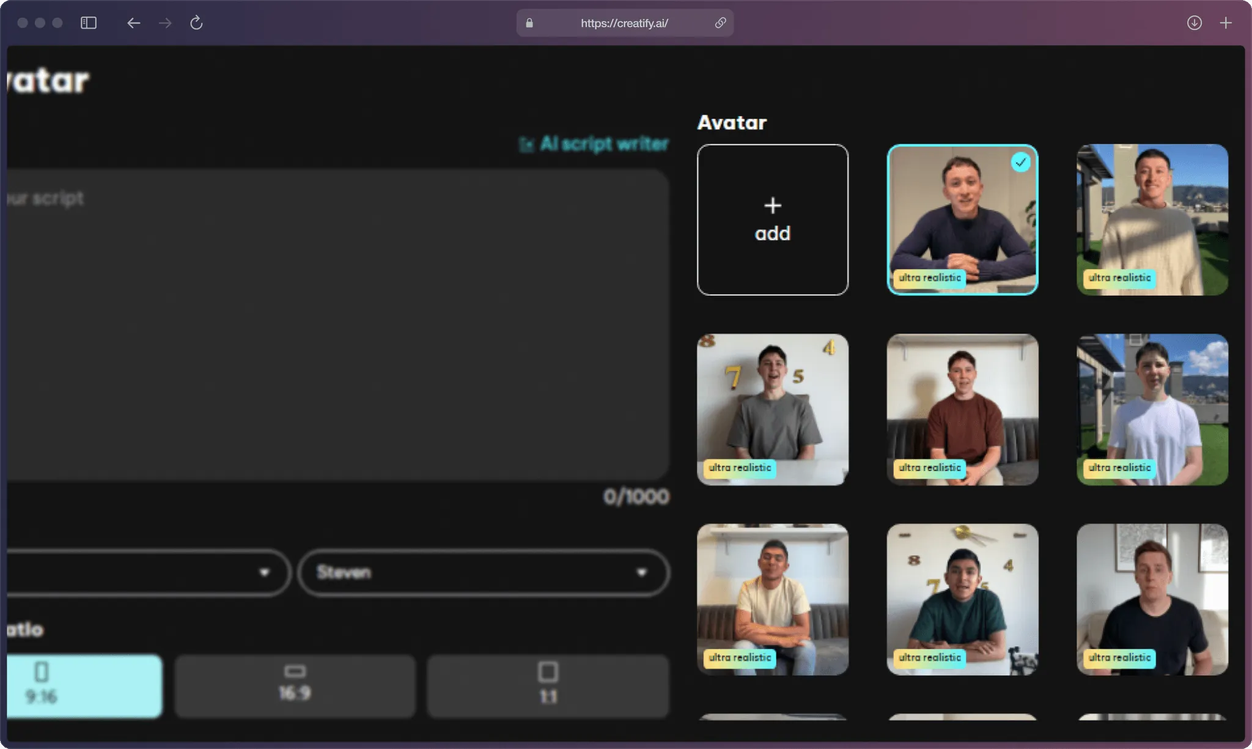The width and height of the screenshot is (1252, 749).
Task: Select the 16:9 aspect ratio
Action: (295, 686)
